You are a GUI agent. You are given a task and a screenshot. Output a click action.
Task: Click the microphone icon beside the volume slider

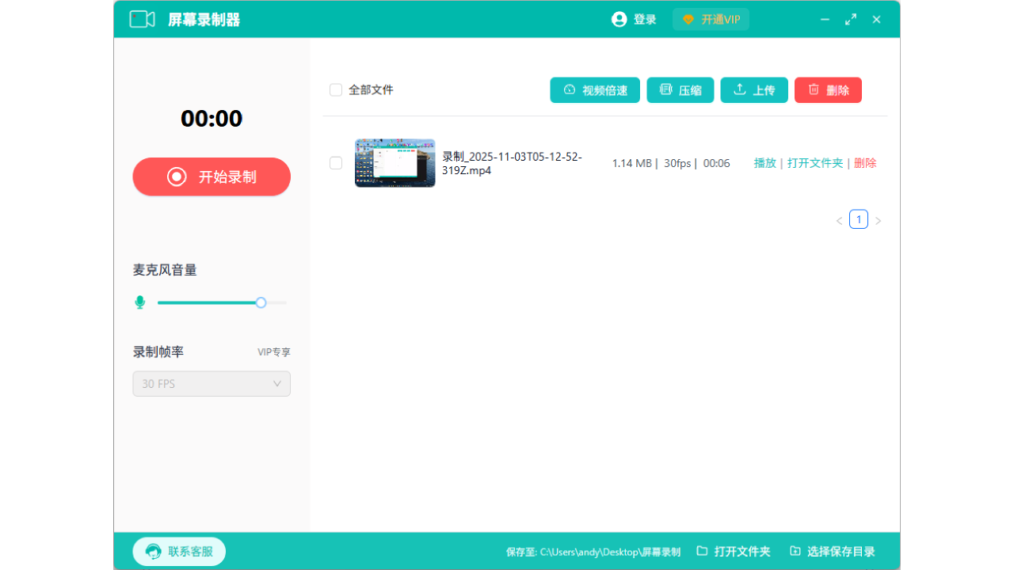click(x=140, y=302)
